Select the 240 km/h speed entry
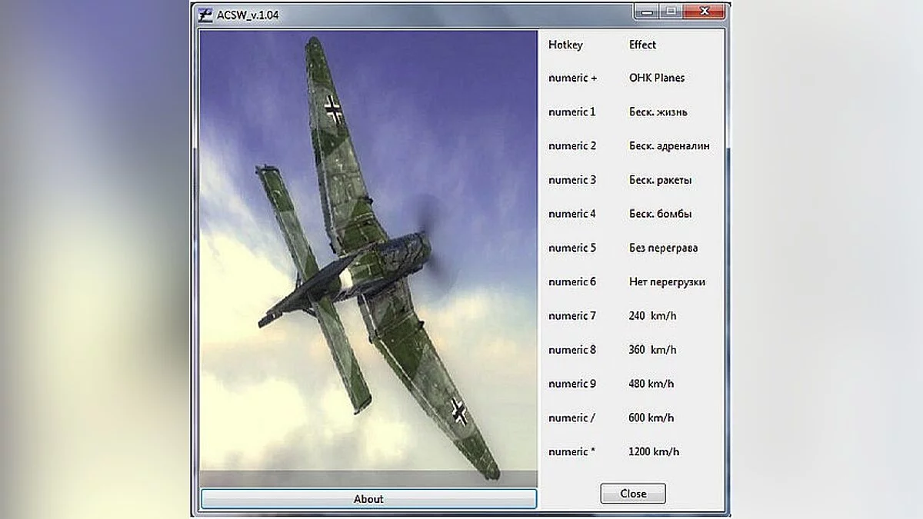The width and height of the screenshot is (923, 519). pyautogui.click(x=651, y=315)
